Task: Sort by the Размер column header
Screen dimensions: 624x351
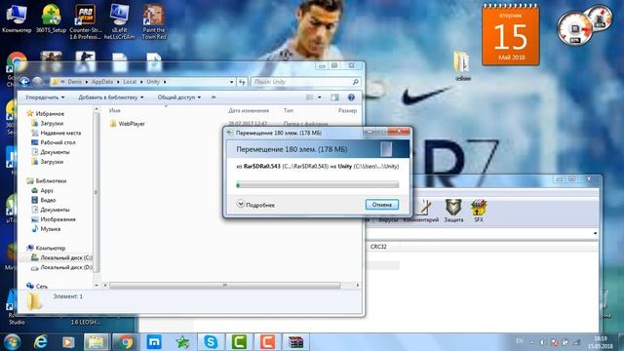Action: point(347,110)
